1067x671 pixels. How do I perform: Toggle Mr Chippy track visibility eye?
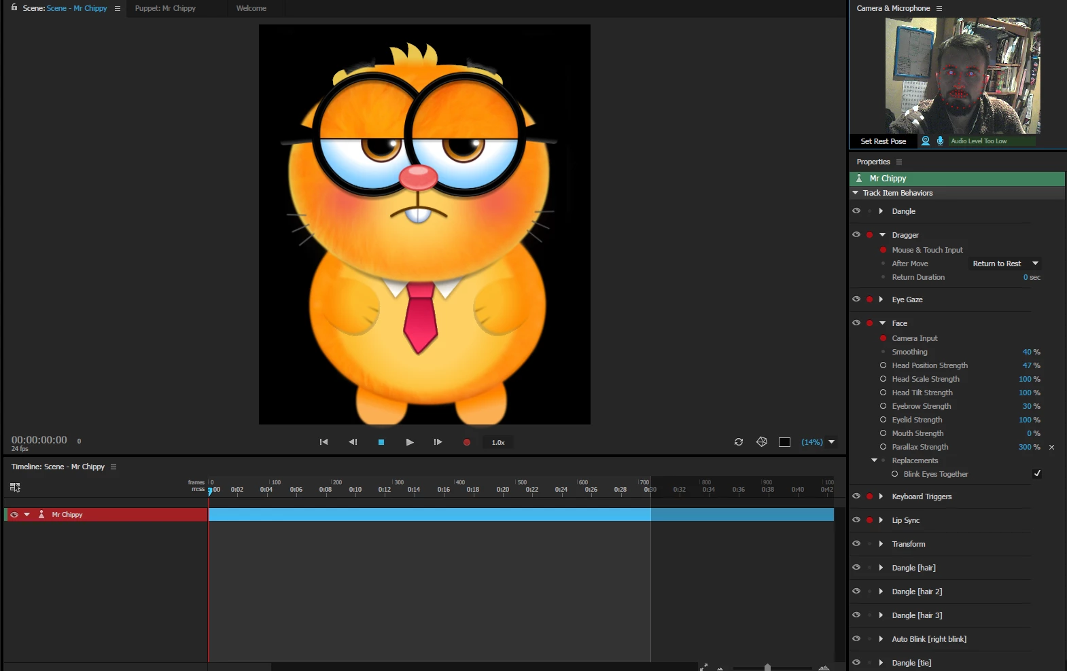pos(14,515)
